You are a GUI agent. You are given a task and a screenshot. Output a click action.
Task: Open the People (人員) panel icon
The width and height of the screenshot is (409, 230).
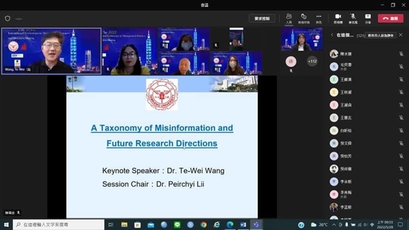(x=289, y=18)
